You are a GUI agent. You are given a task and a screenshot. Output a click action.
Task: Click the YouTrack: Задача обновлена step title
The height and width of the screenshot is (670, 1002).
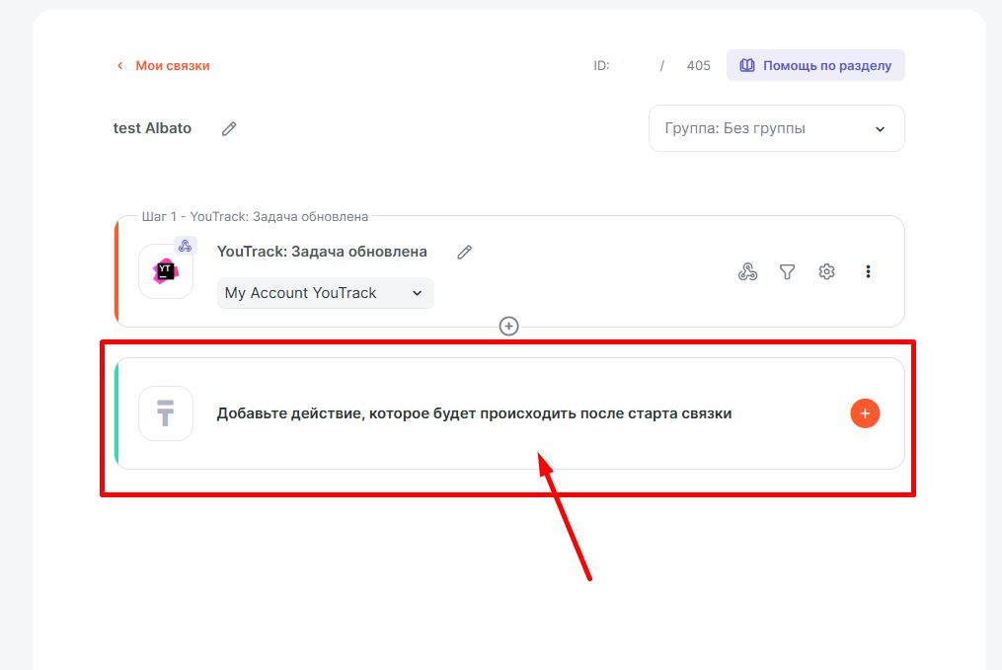(x=322, y=252)
